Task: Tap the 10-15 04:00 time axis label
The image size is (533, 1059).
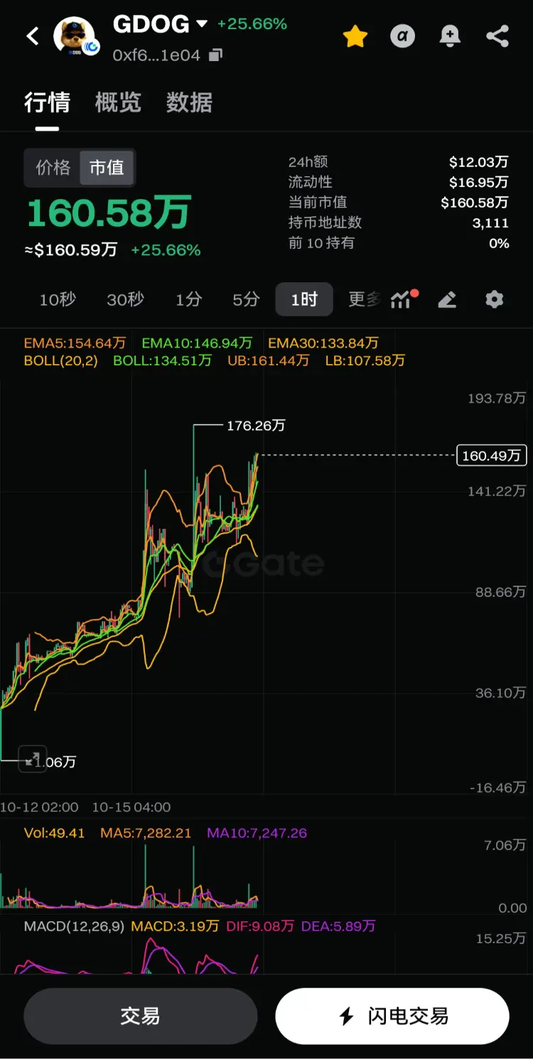Action: coord(131,807)
